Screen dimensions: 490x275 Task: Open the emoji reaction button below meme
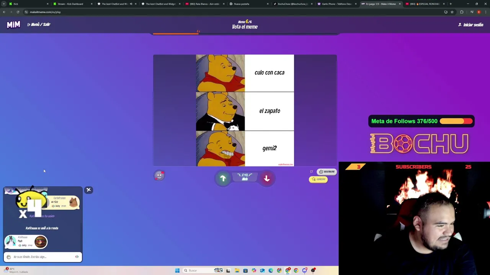pos(159,176)
